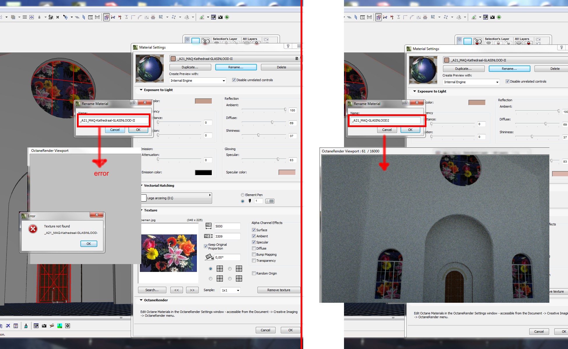Click the Remove texture button

[x=279, y=290]
